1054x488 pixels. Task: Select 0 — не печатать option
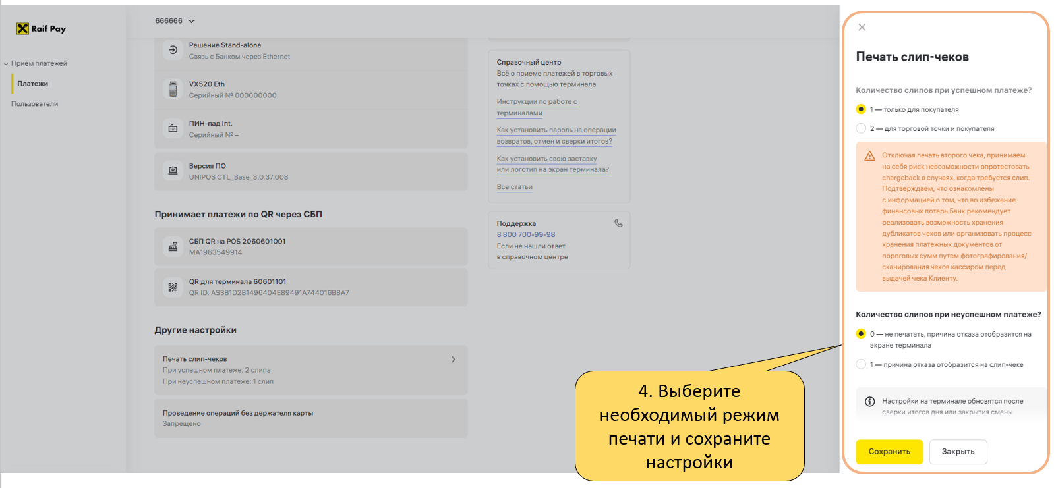click(860, 334)
